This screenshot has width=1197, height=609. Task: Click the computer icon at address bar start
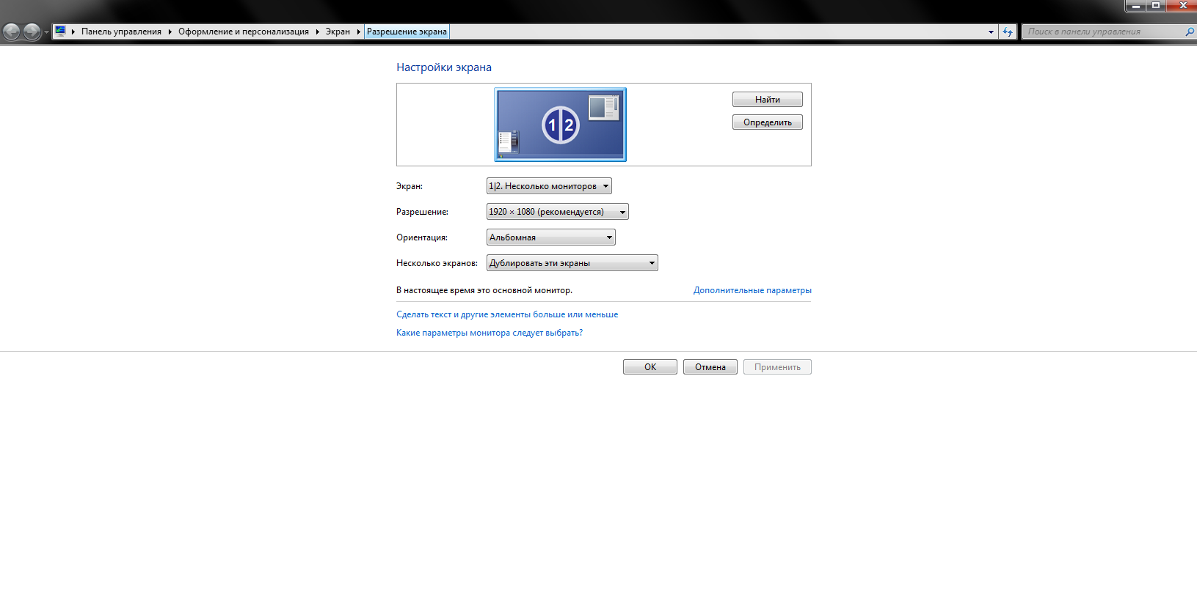pos(60,32)
